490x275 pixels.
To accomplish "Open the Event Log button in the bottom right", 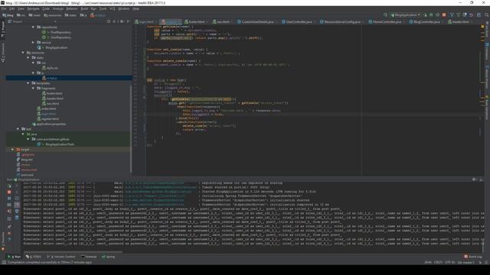I will [x=473, y=257].
